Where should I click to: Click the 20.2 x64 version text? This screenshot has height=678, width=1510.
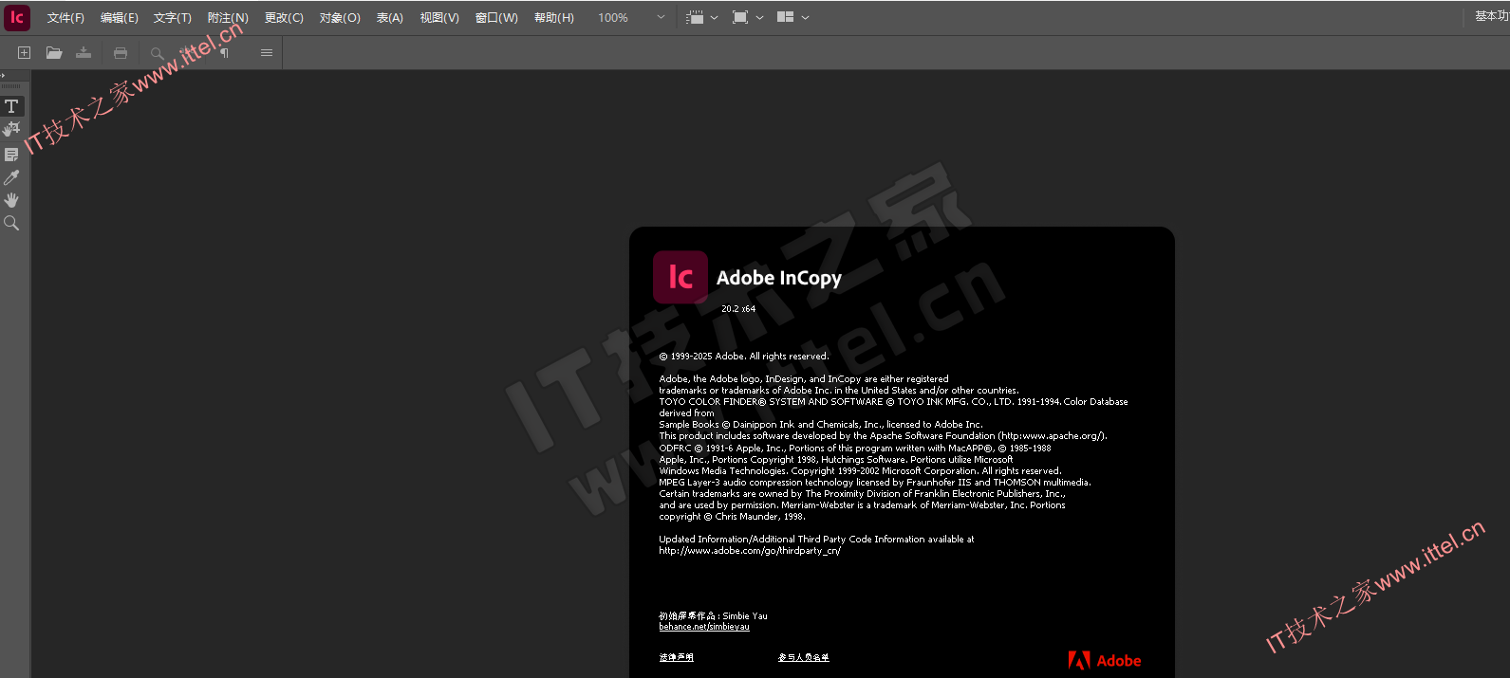coord(738,309)
